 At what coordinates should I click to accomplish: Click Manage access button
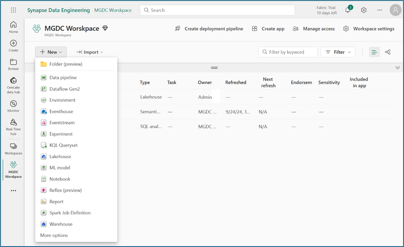coord(314,28)
